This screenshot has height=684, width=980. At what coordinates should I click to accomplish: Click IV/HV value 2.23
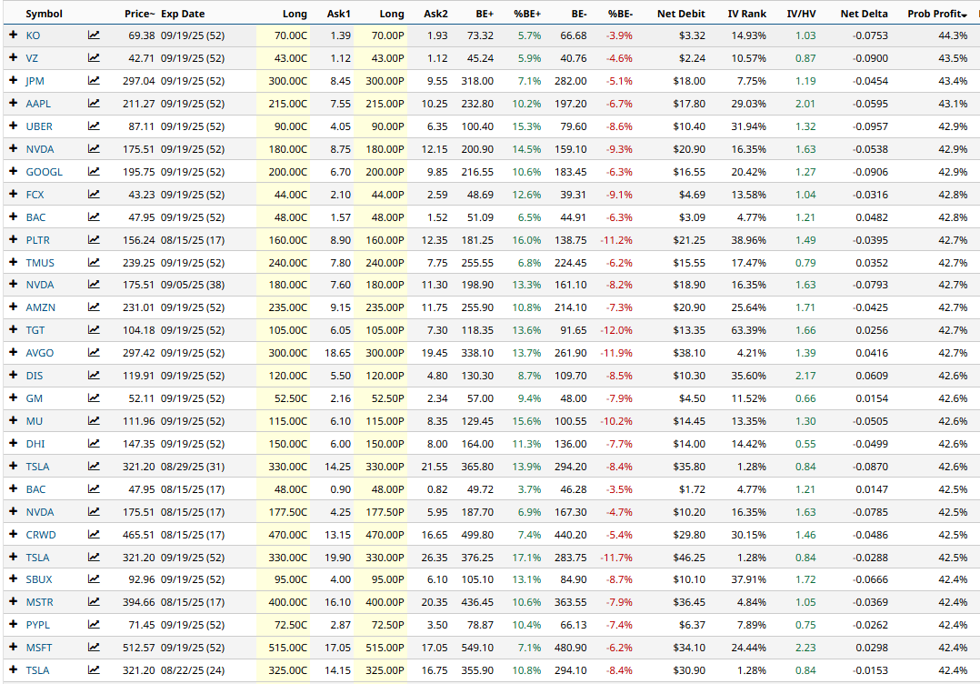(805, 648)
